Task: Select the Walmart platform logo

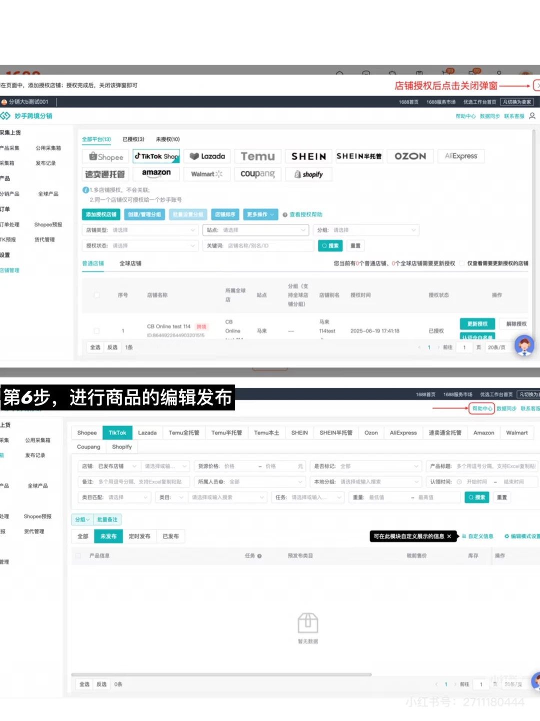Action: pos(207,174)
